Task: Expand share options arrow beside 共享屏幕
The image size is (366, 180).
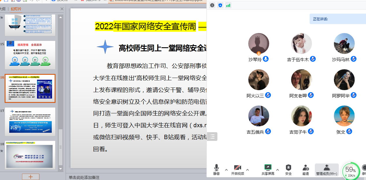Action: [278, 170]
